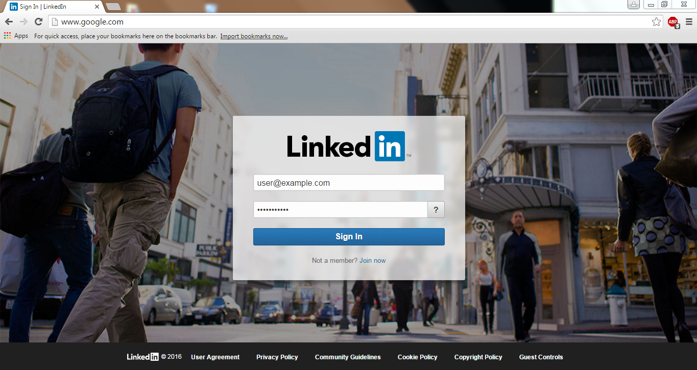Bookmark this page with the star icon

656,21
